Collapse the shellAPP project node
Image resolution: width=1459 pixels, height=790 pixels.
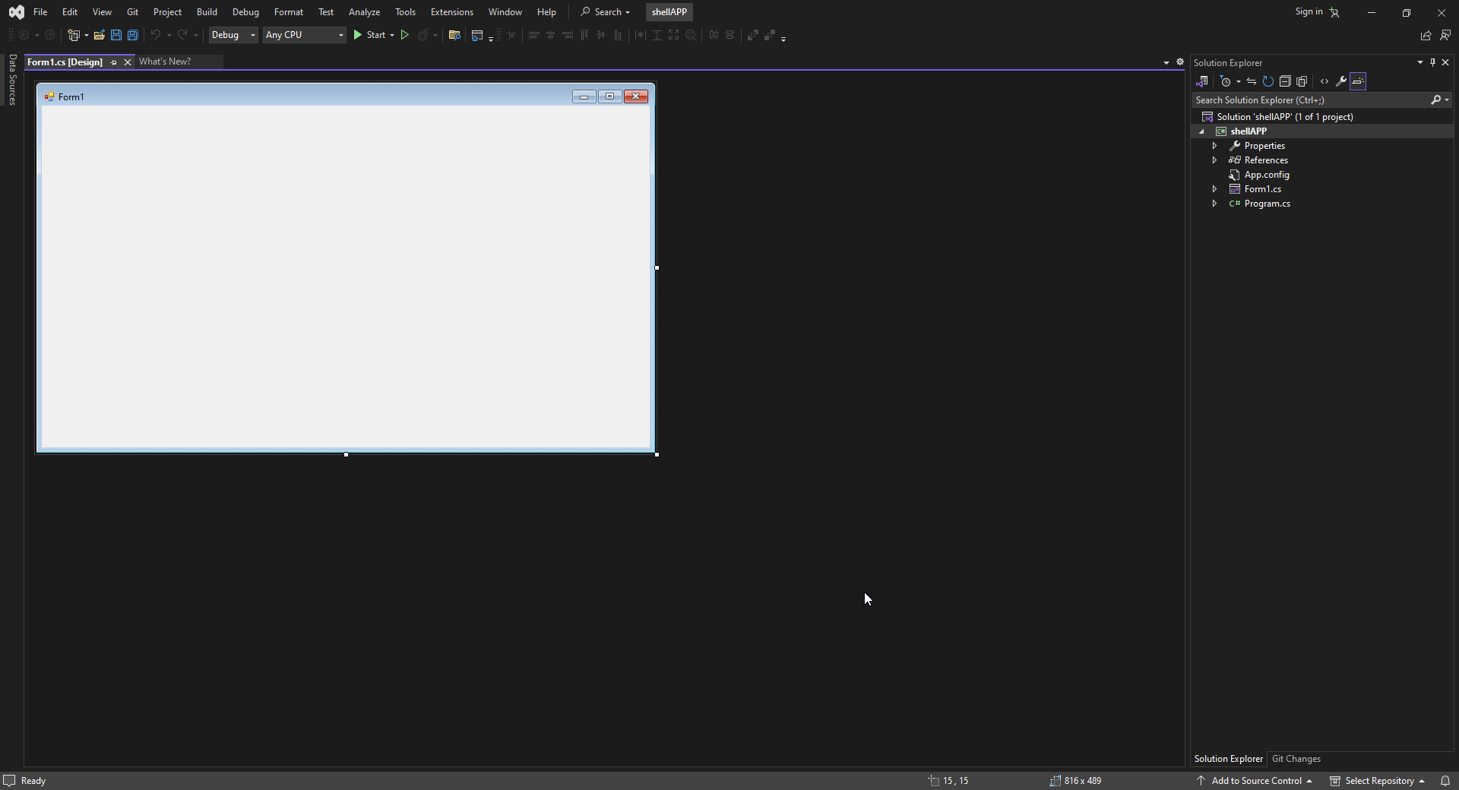(x=1201, y=131)
